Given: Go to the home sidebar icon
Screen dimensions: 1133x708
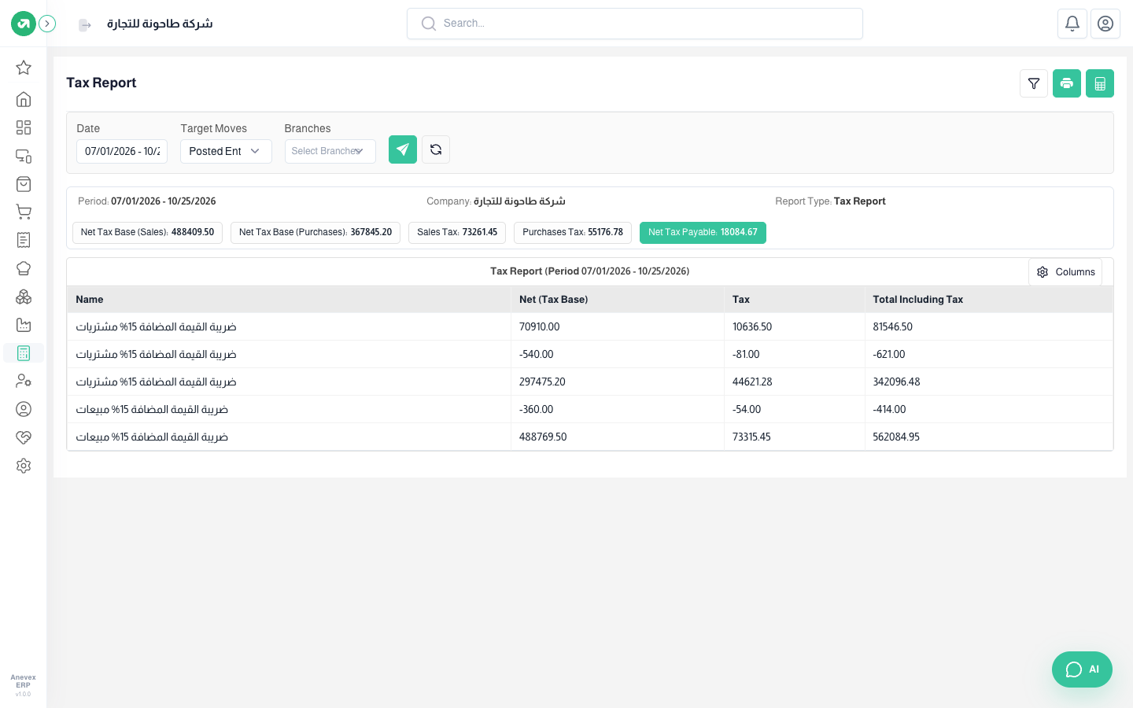Looking at the screenshot, I should point(24,99).
